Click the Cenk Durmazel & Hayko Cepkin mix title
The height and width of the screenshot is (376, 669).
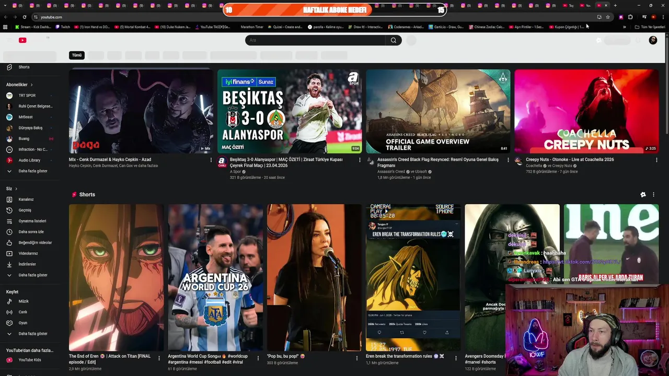[x=110, y=160]
